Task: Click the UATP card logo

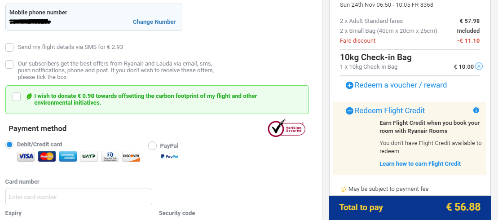Action: click(x=89, y=156)
